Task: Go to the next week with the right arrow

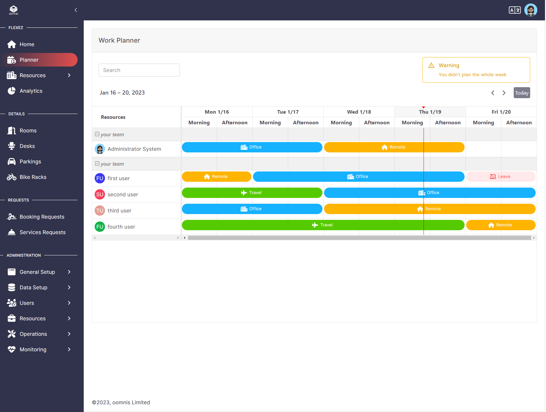Action: point(504,93)
